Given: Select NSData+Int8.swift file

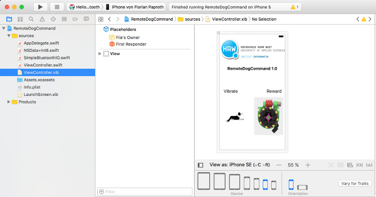Looking at the screenshot, I should [41, 50].
